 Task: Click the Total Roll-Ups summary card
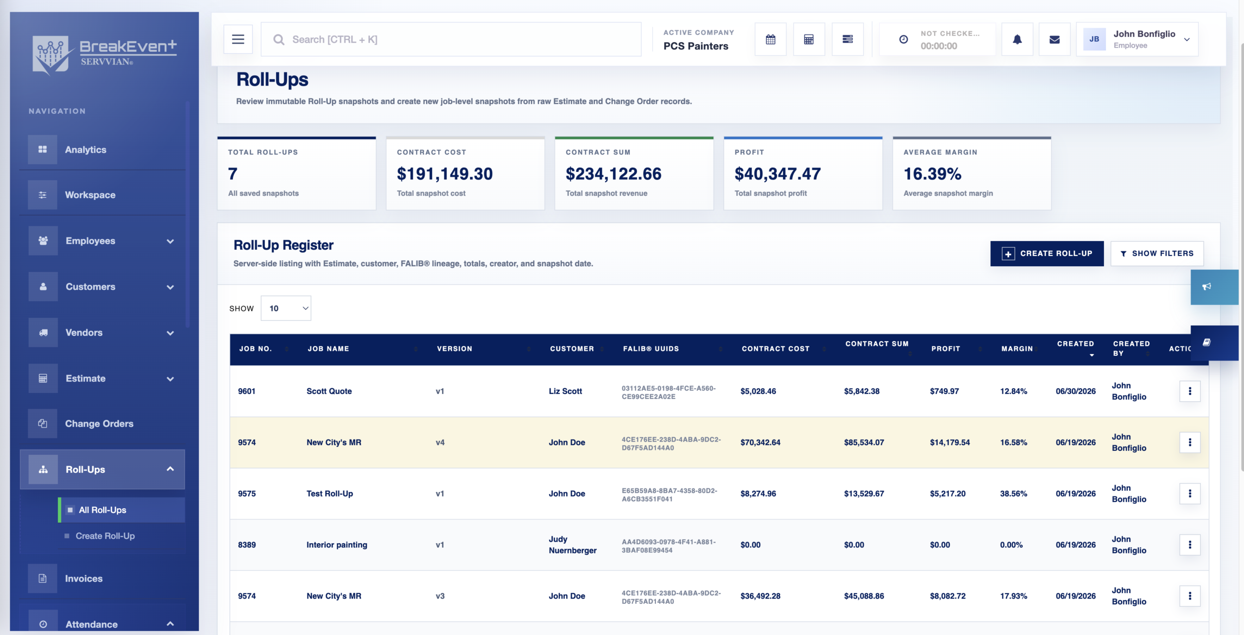pyautogui.click(x=296, y=173)
